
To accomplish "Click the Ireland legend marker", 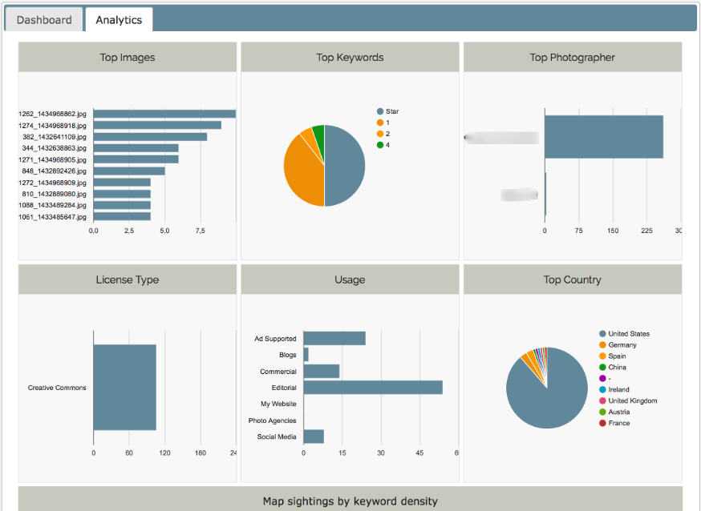I will (602, 389).
